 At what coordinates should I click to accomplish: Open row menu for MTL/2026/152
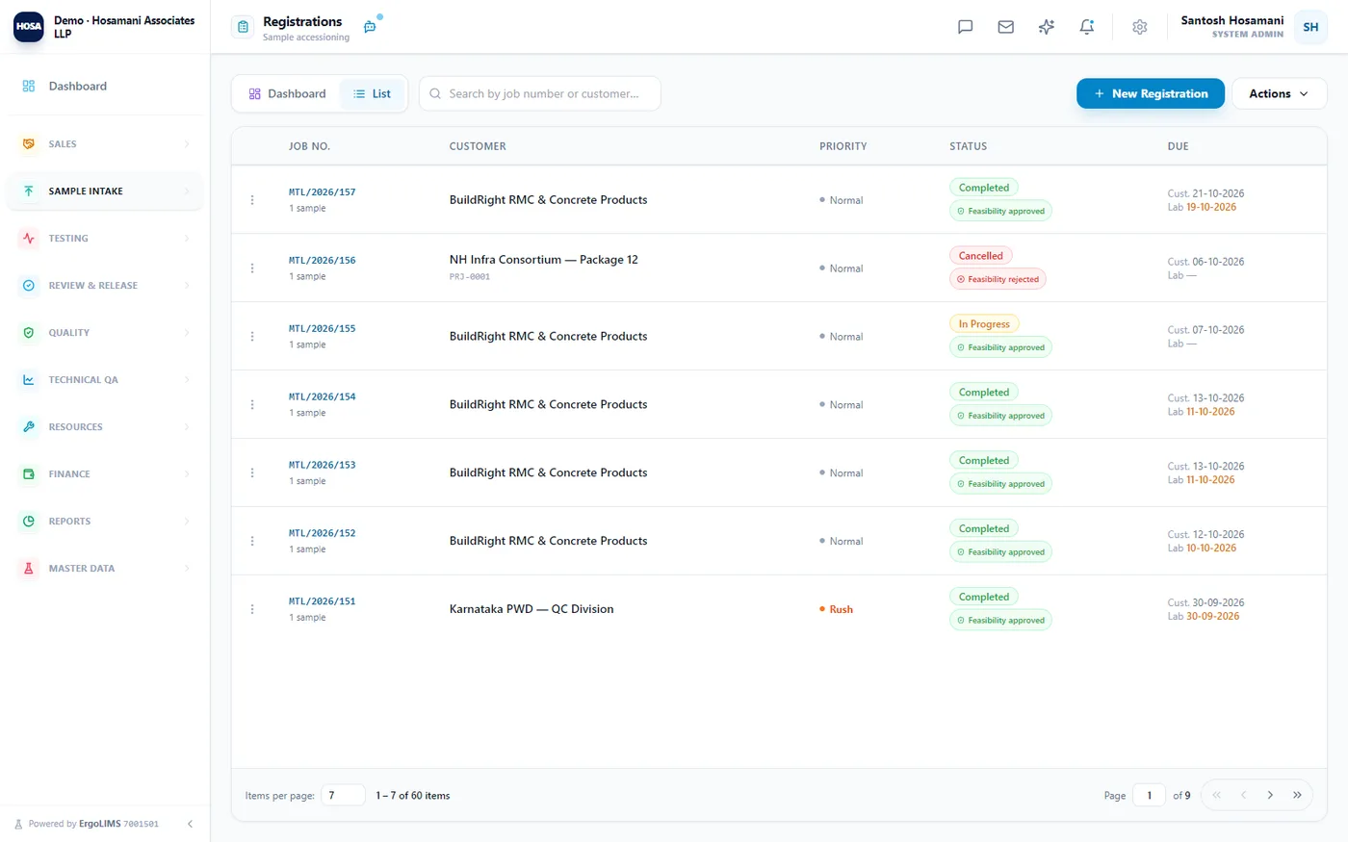point(252,541)
